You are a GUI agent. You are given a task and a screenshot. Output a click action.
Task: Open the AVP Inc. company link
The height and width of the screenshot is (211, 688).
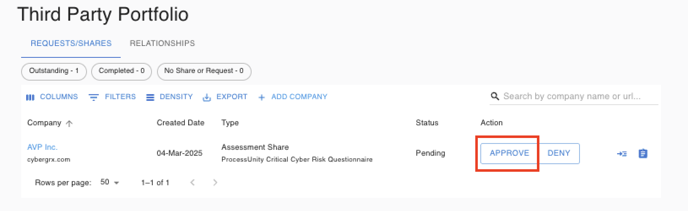pos(43,147)
